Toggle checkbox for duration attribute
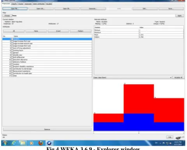 [12, 39]
